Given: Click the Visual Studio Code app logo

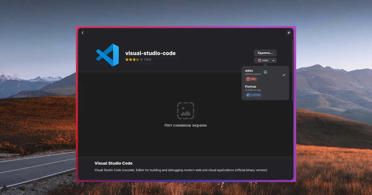Looking at the screenshot, I should tap(107, 55).
